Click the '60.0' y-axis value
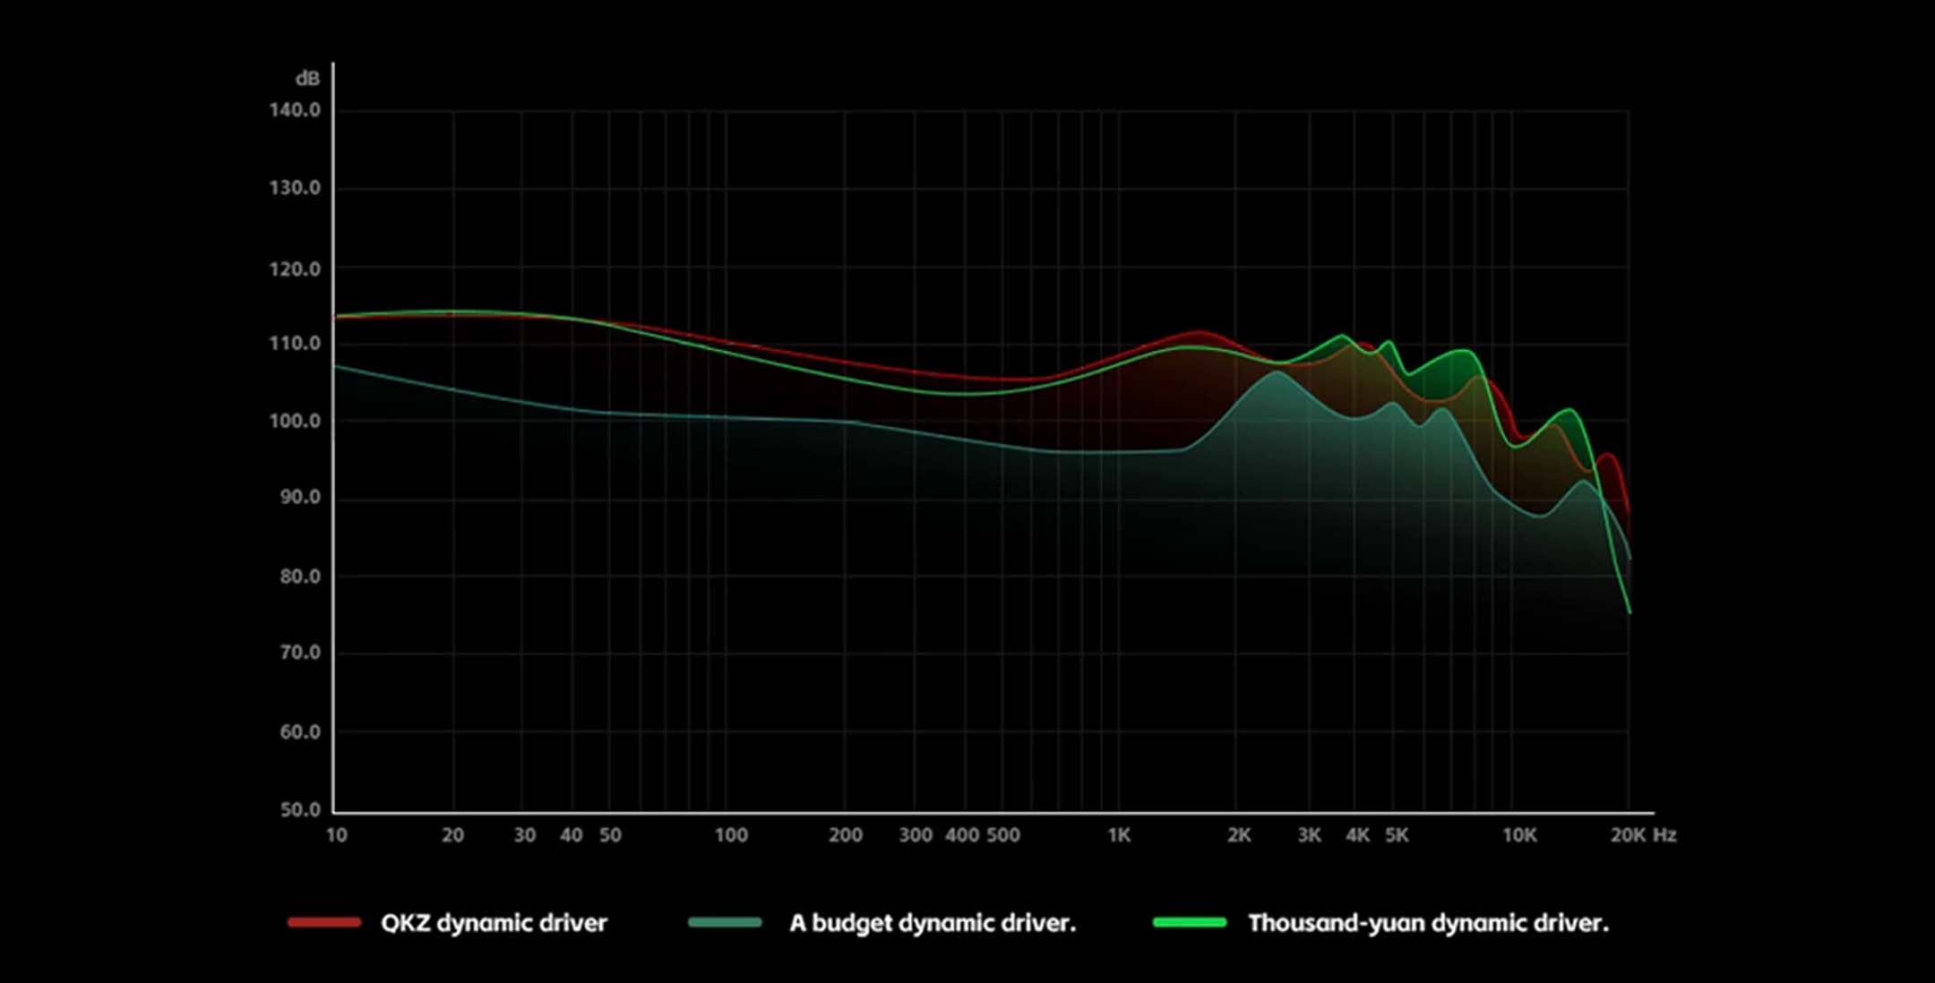Viewport: 1935px width, 983px height. [300, 732]
